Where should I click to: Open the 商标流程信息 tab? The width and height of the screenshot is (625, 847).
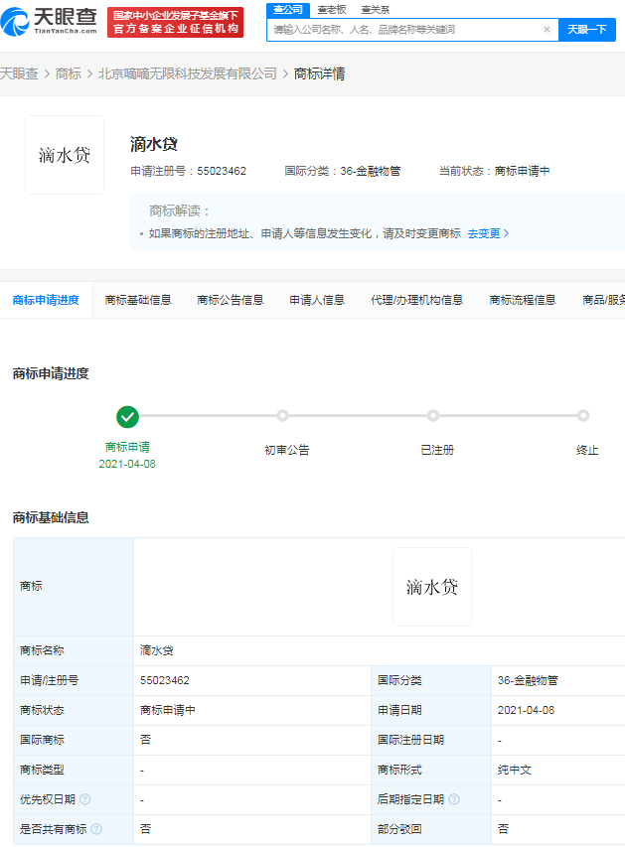[523, 300]
